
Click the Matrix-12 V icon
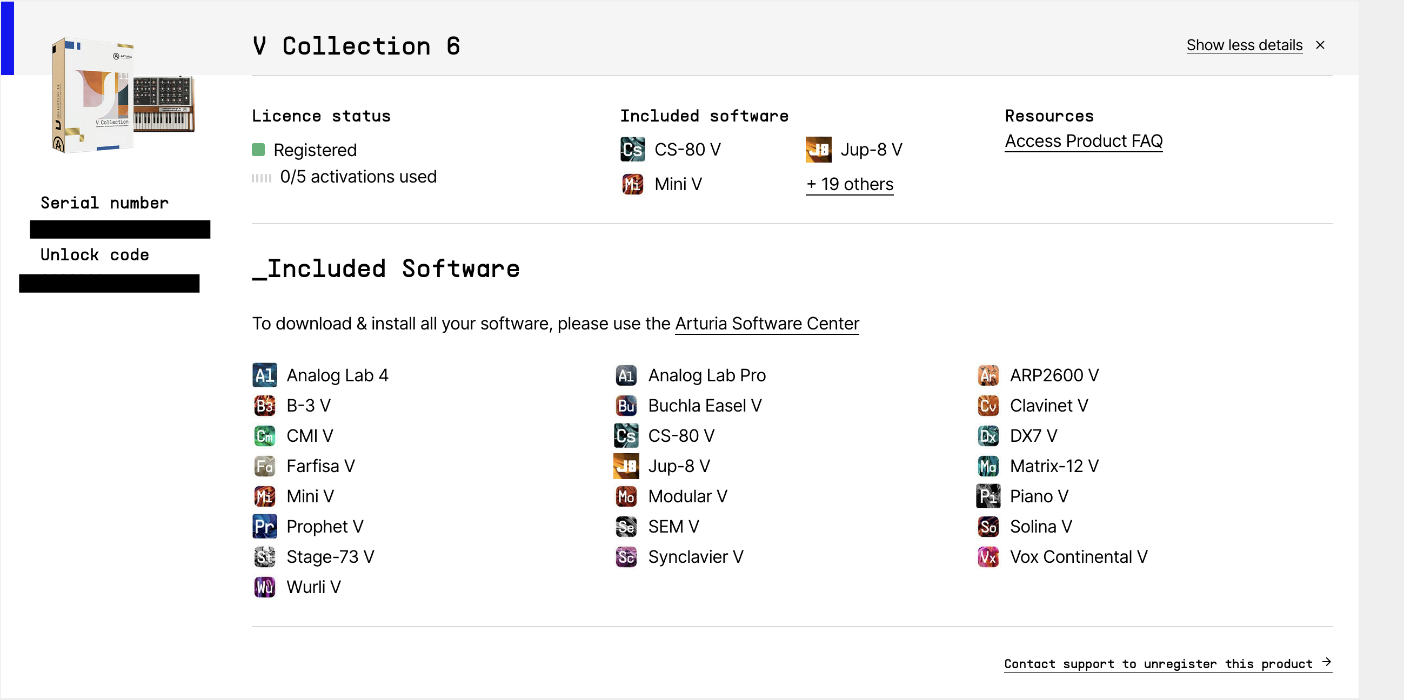(x=987, y=466)
